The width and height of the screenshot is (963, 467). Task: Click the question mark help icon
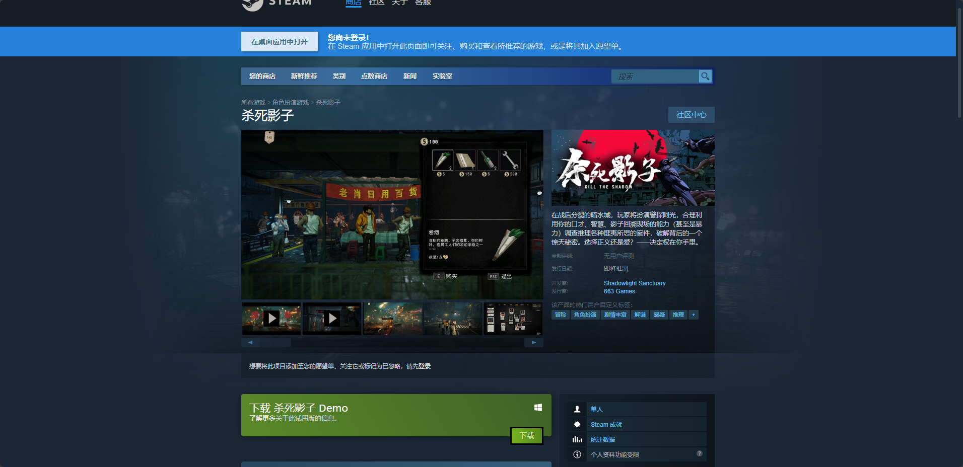coord(700,453)
